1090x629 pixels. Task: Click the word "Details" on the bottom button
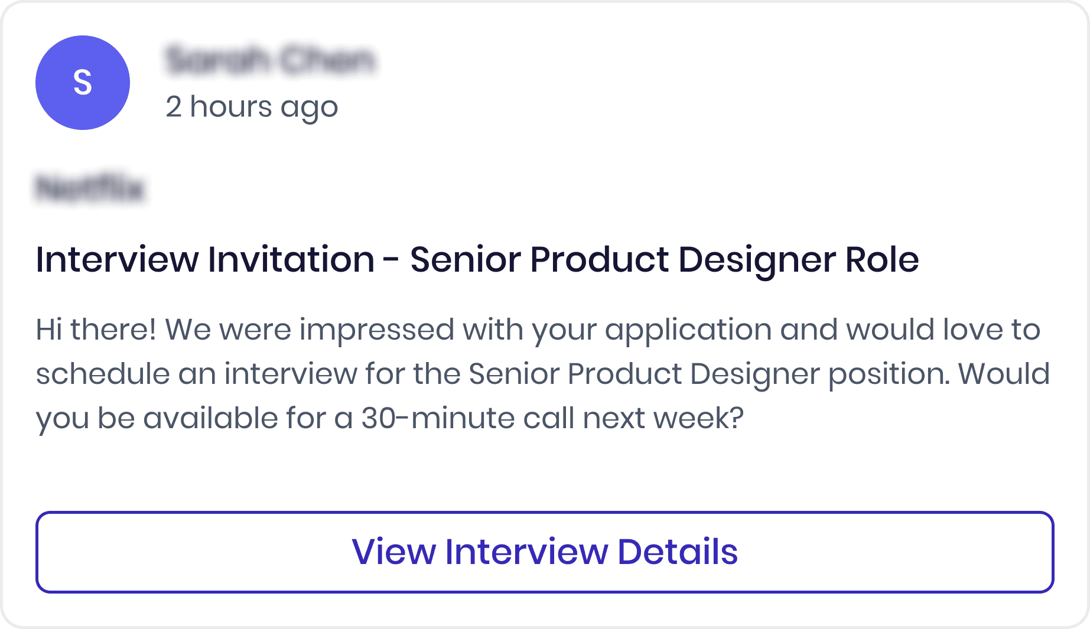(x=677, y=552)
